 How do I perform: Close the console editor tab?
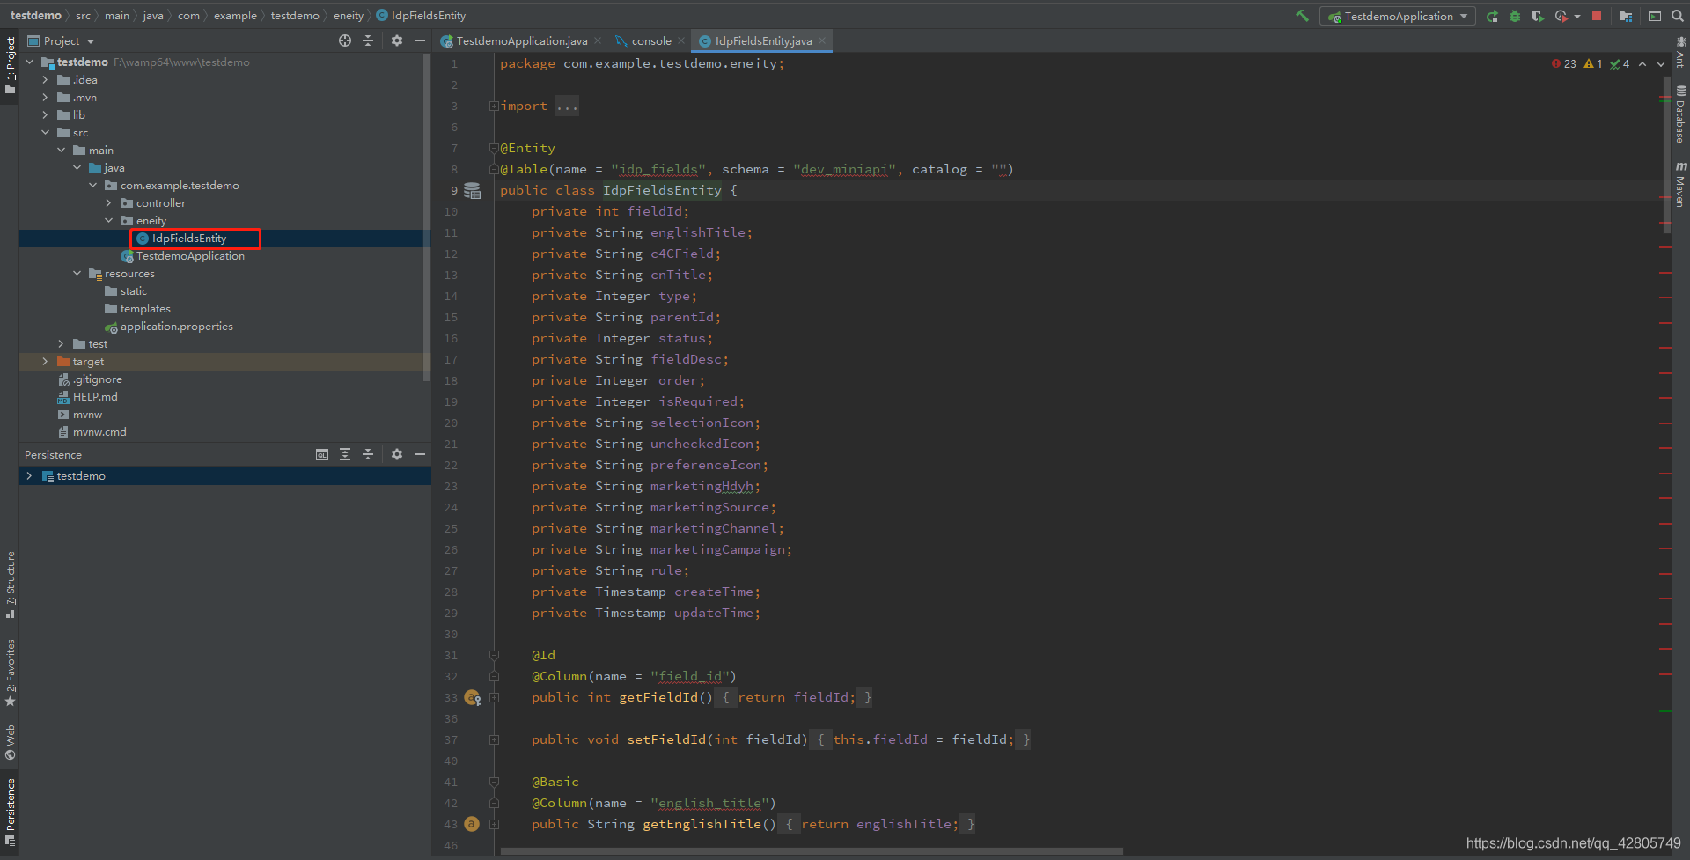[681, 40]
